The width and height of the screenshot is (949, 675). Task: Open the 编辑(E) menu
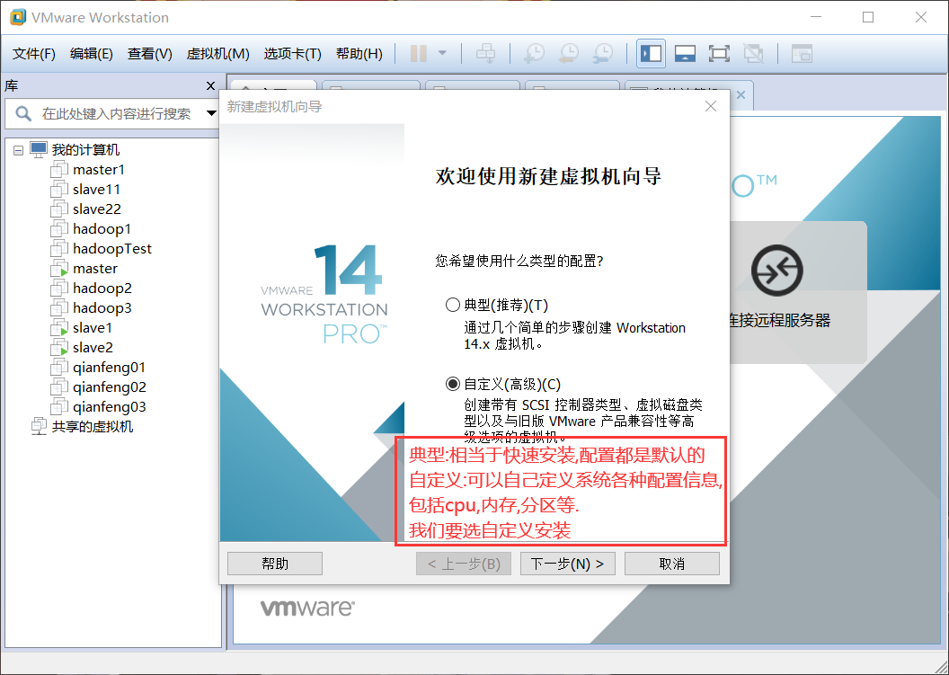coord(92,53)
